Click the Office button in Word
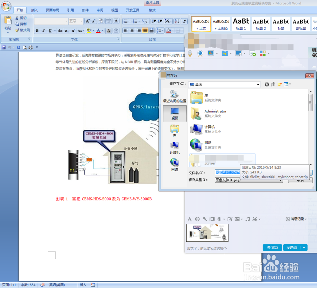317x288 pixels. coord(6,6)
